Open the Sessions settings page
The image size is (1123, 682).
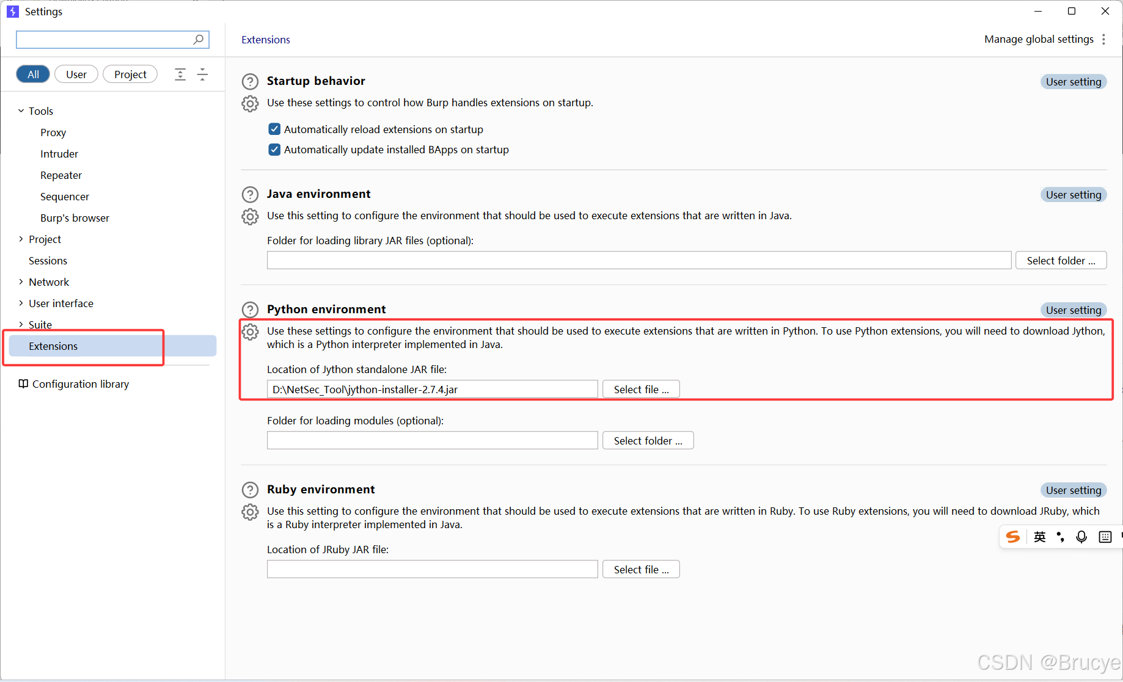pyautogui.click(x=48, y=261)
